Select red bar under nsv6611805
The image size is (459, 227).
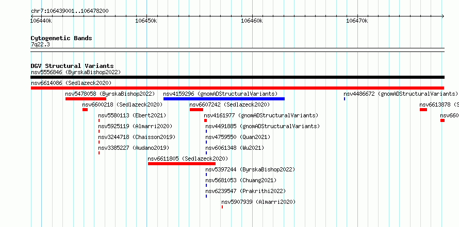[182, 164]
